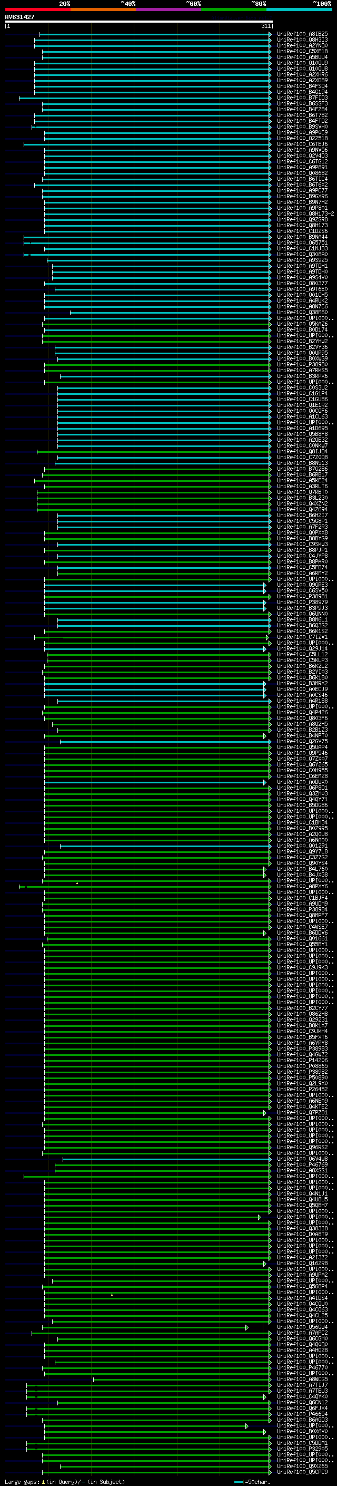
Task: Select label UniRef100_C1GUB6
Action: click(x=302, y=399)
